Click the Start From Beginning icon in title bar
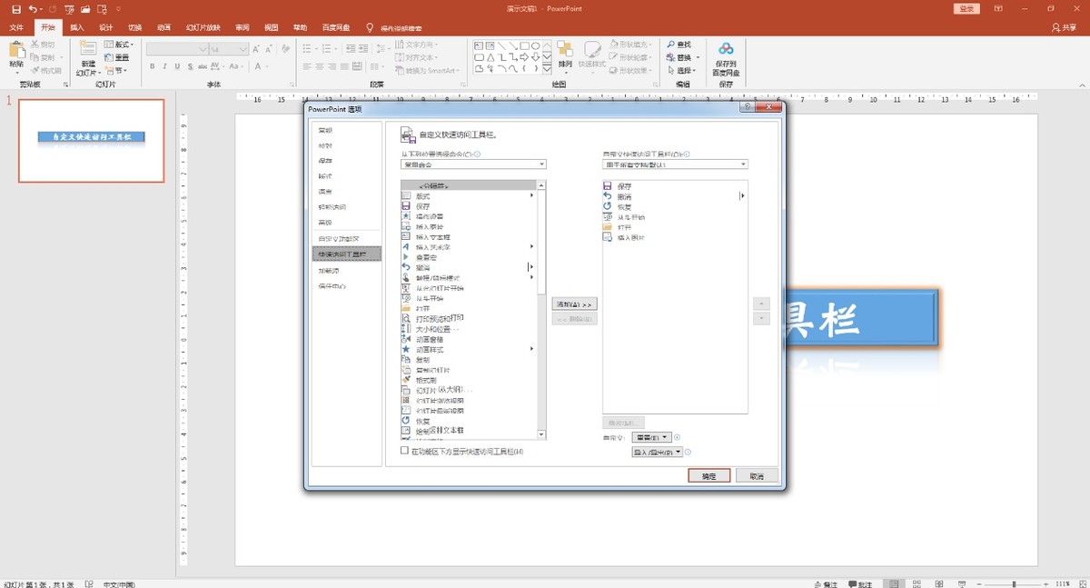The height and width of the screenshot is (588, 1090). tap(69, 8)
